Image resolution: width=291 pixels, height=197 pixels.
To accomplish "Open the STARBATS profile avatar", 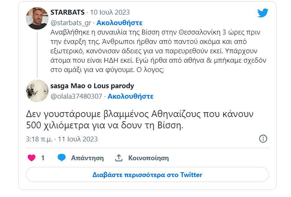I will 37,18.
